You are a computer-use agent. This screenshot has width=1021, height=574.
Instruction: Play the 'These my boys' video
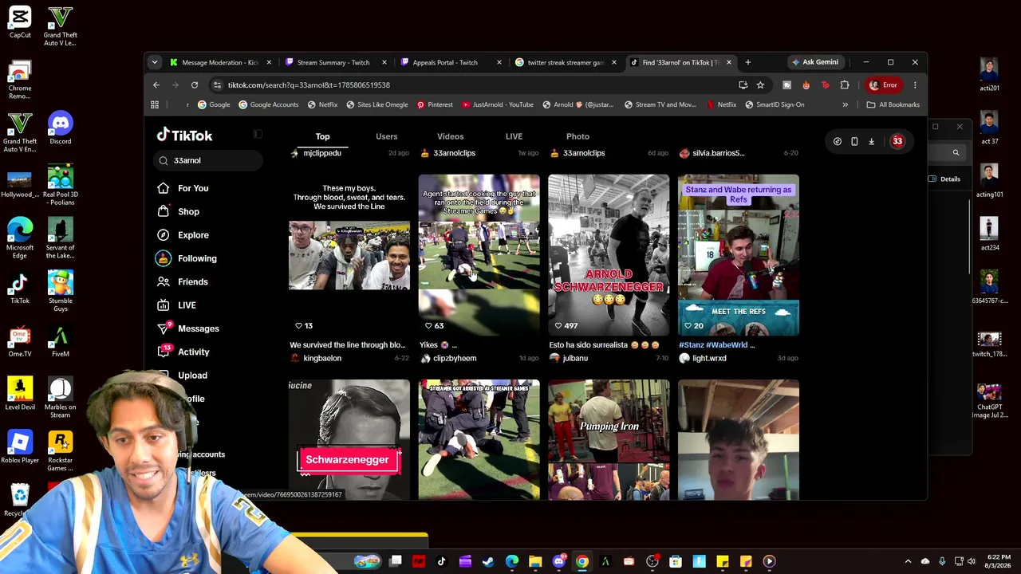349,255
